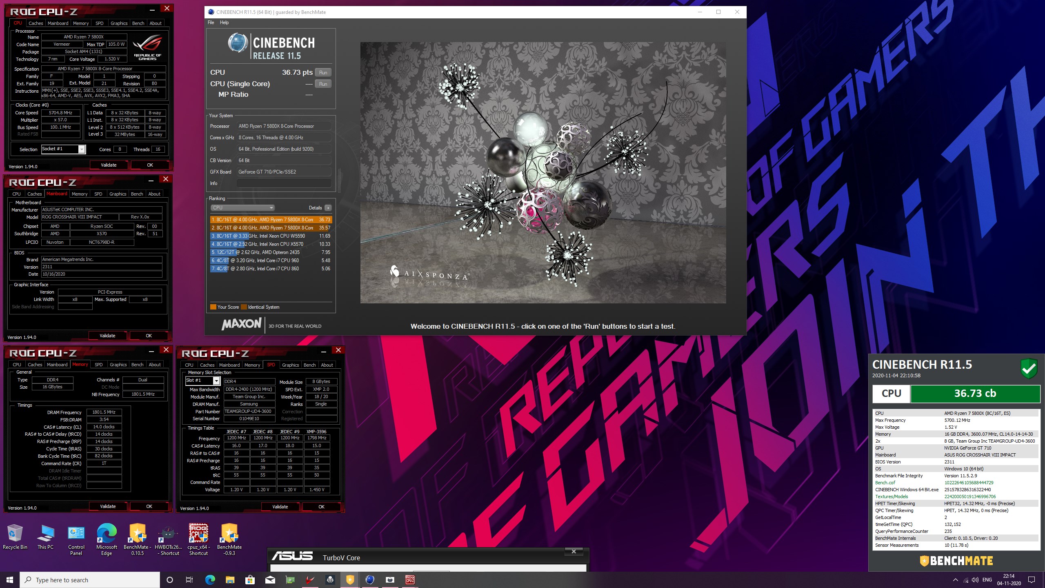Switch to BenchMate shield icon on taskbar

pyautogui.click(x=350, y=580)
